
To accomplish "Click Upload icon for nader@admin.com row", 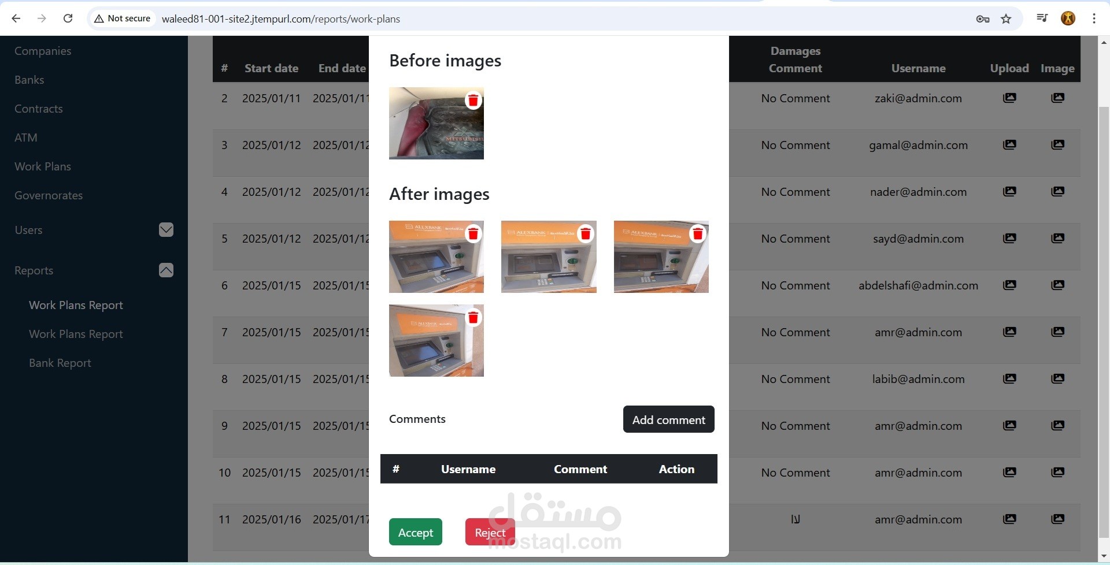I will [1009, 192].
